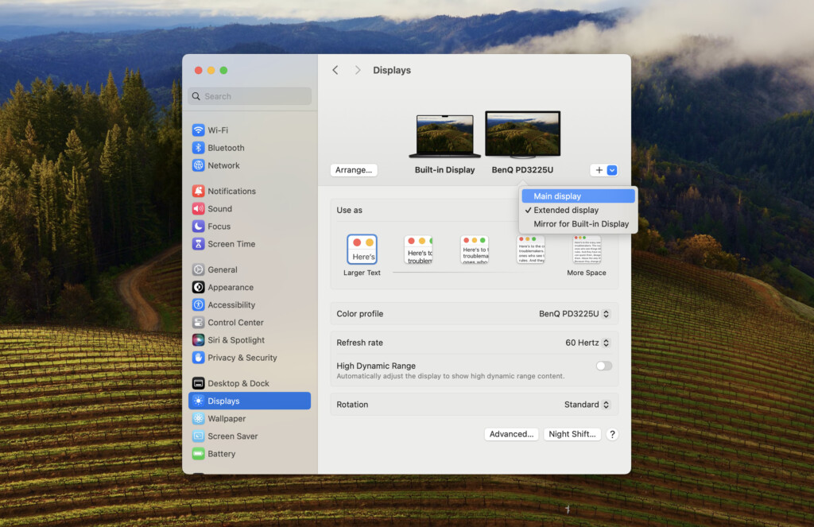Screen dimensions: 814x527
Task: Select the Accessibility icon
Action: [198, 304]
